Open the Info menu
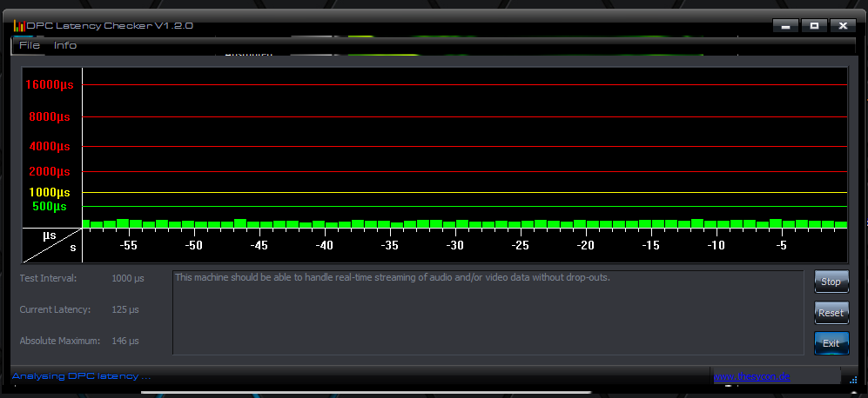Viewport: 868px width, 398px height. point(65,45)
